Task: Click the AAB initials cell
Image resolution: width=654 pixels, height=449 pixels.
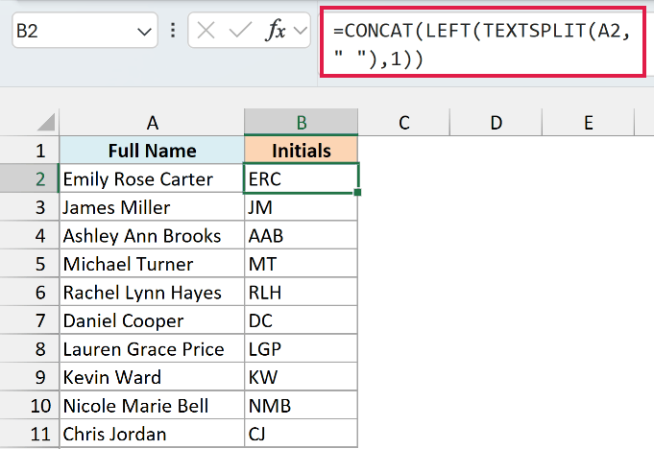Action: click(302, 235)
